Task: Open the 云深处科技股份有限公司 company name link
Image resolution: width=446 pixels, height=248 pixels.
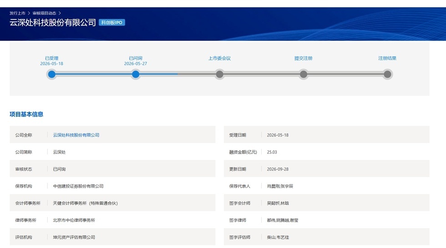Action: 76,135
